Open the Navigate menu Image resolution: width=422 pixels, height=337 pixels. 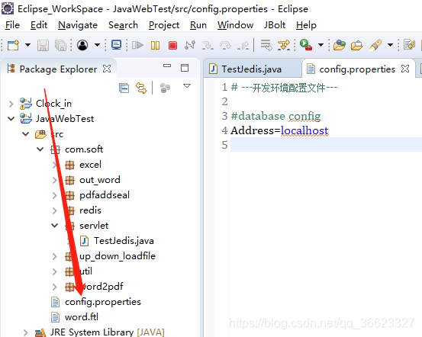point(78,25)
